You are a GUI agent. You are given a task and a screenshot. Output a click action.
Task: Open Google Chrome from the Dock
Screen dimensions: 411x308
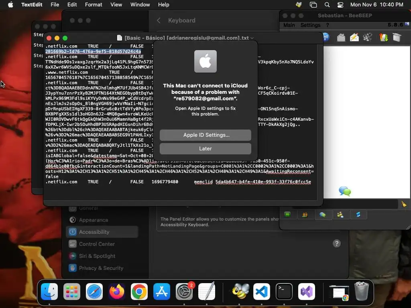139,291
